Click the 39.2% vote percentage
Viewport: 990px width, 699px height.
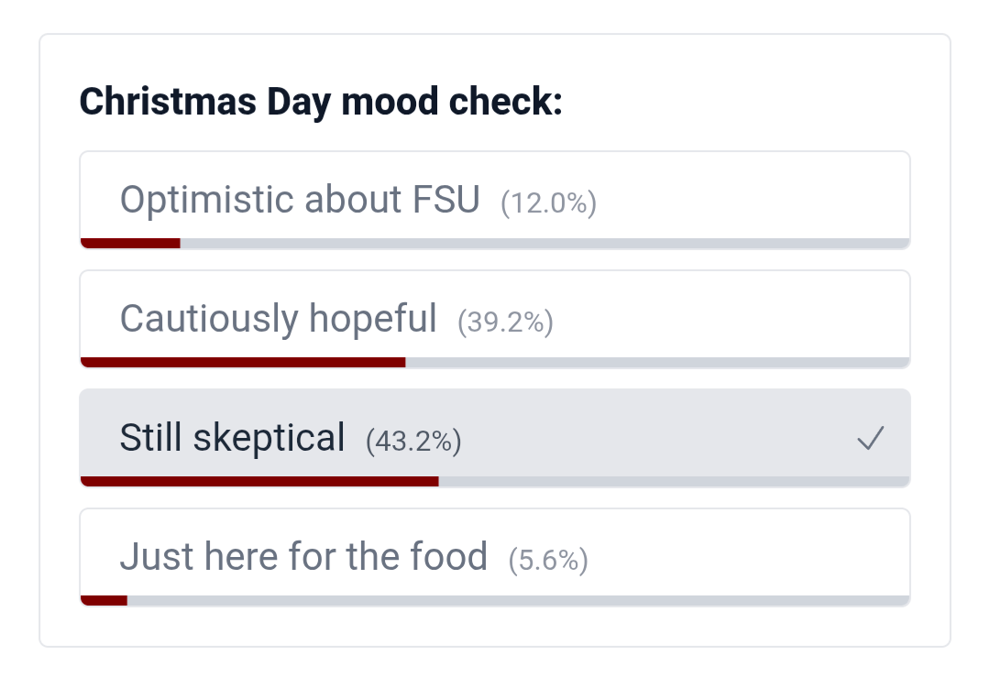tap(505, 322)
